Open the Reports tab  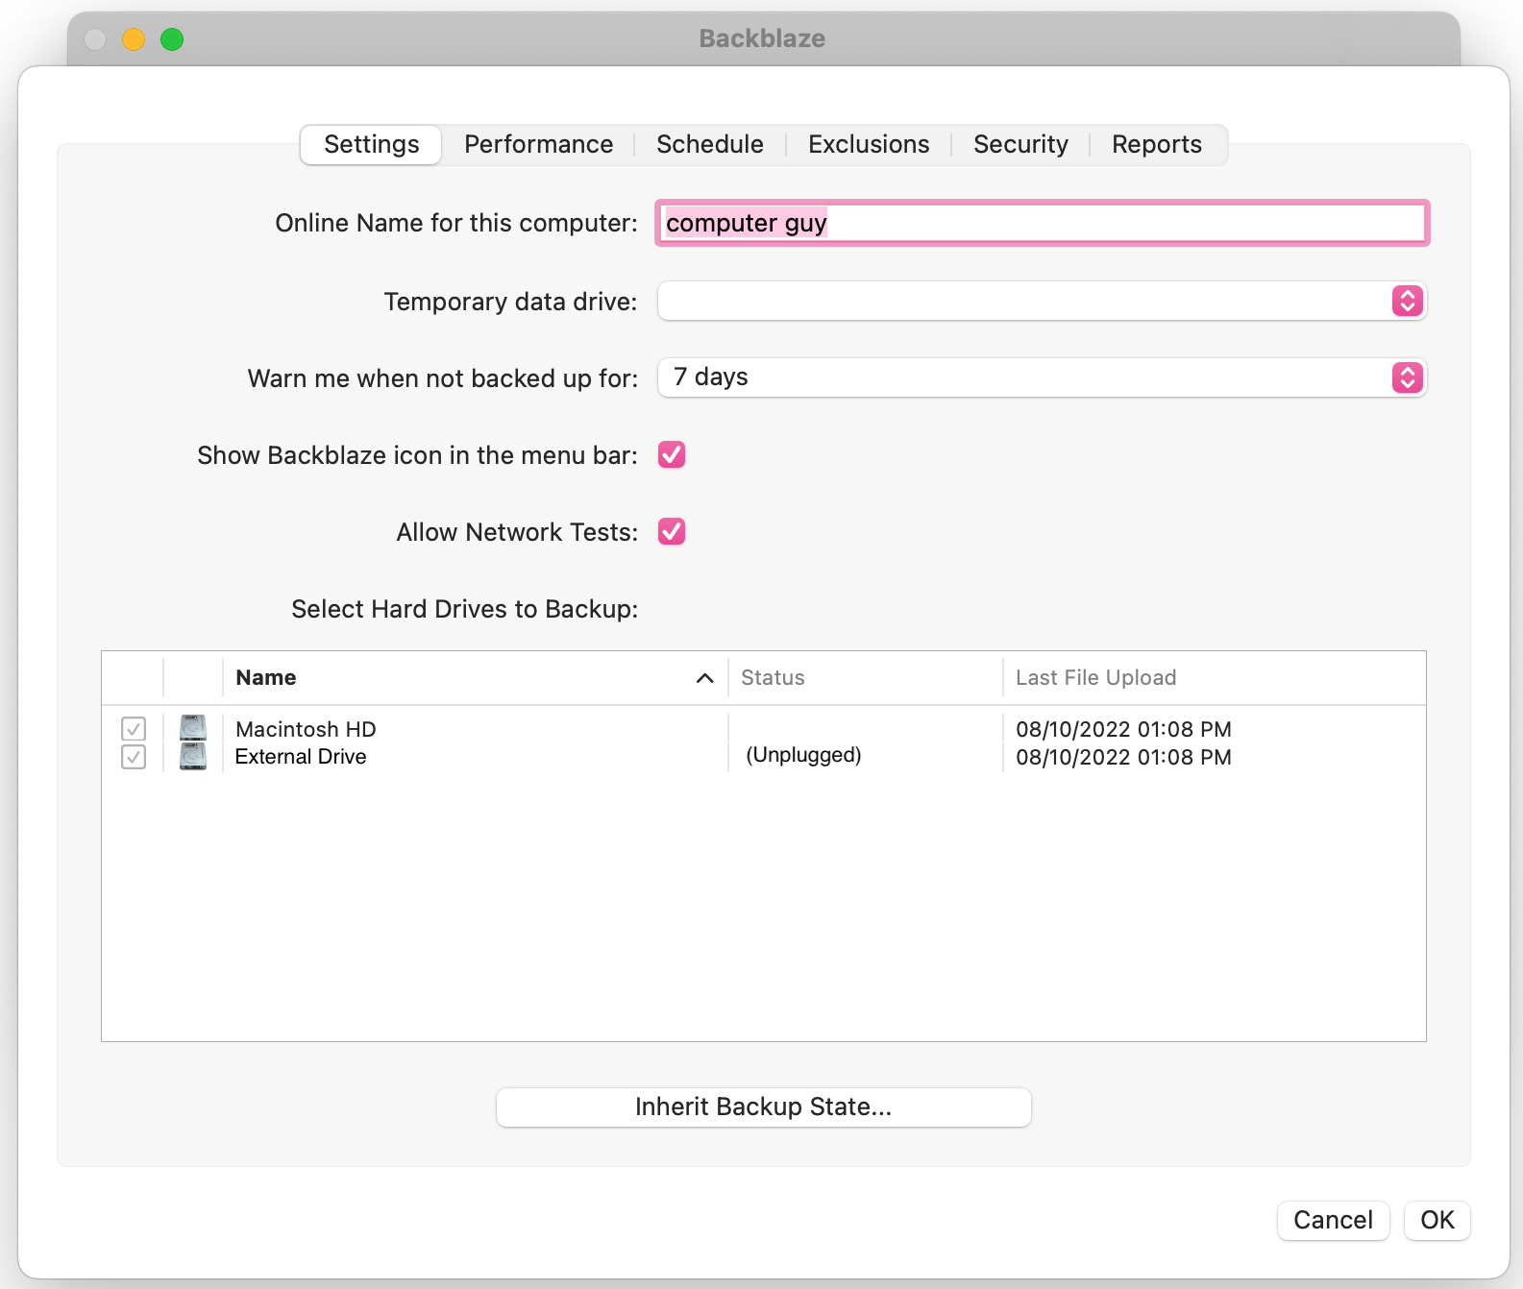[x=1157, y=144]
